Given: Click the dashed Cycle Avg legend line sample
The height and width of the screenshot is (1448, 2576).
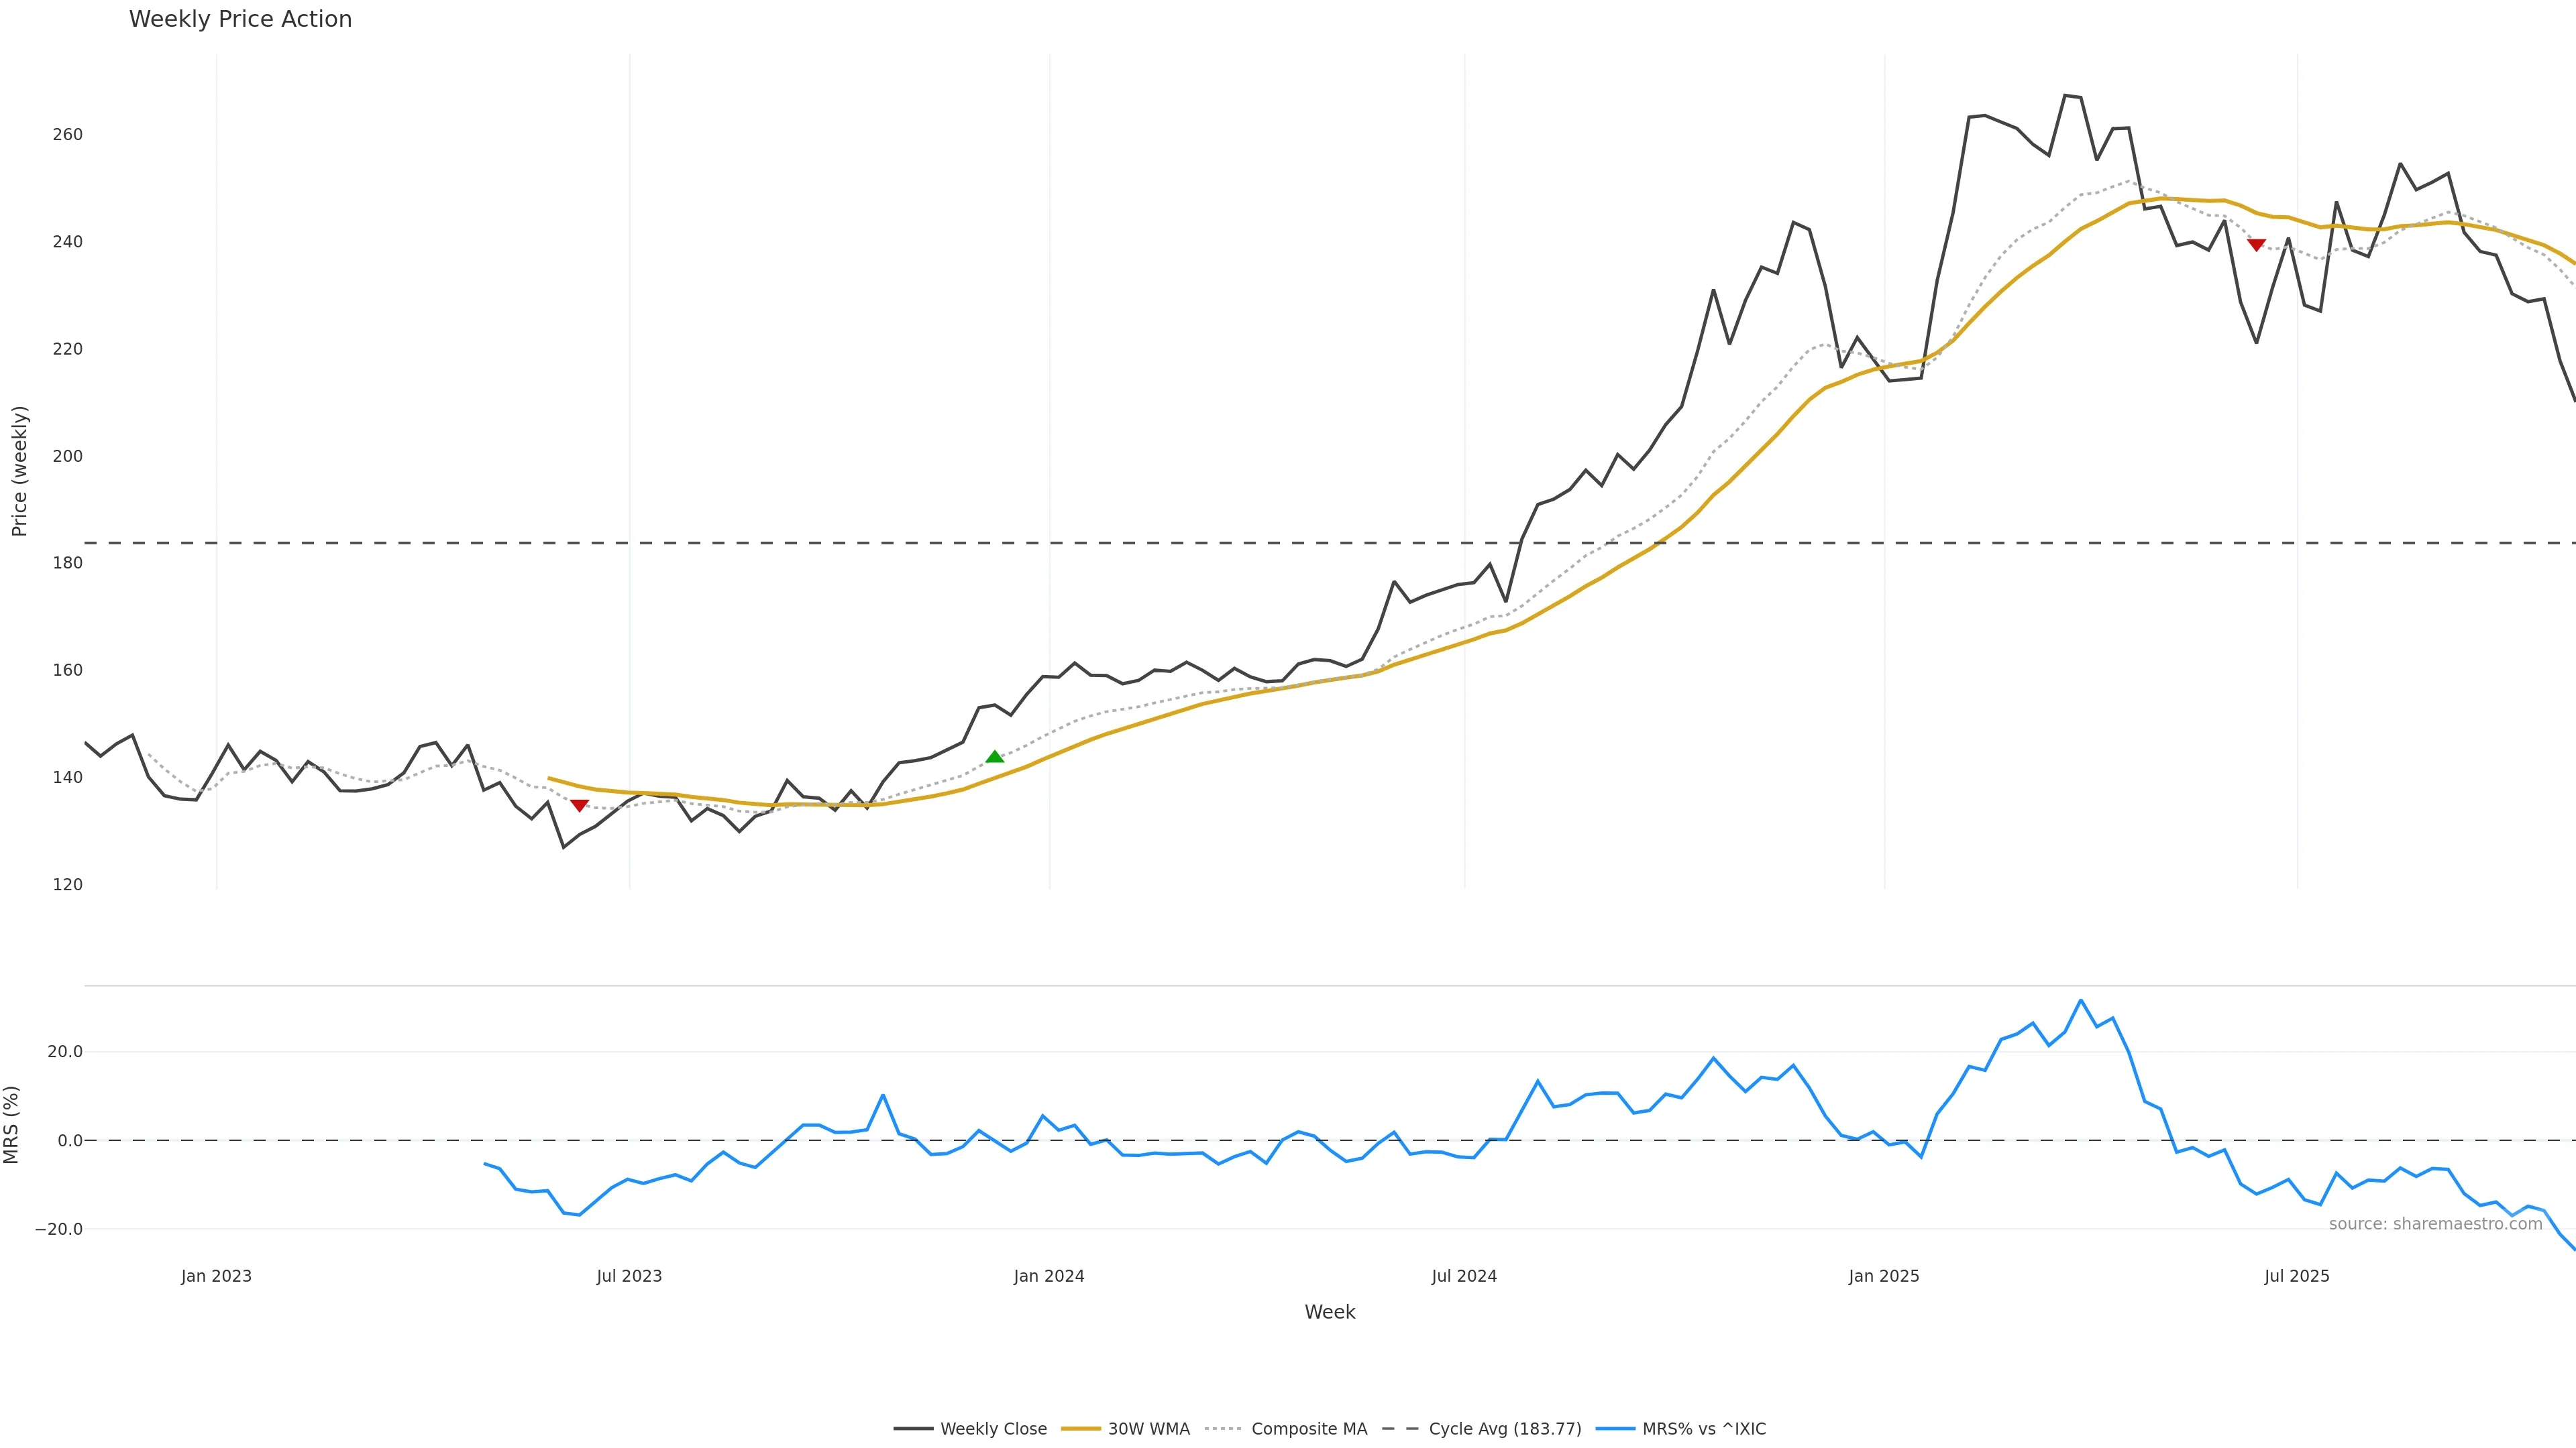Looking at the screenshot, I should [1400, 1429].
